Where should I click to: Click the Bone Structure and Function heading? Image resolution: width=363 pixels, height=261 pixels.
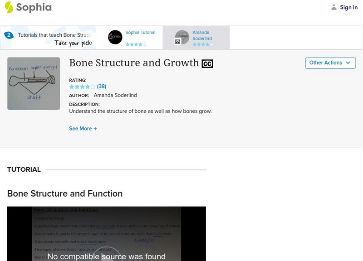pos(65,193)
